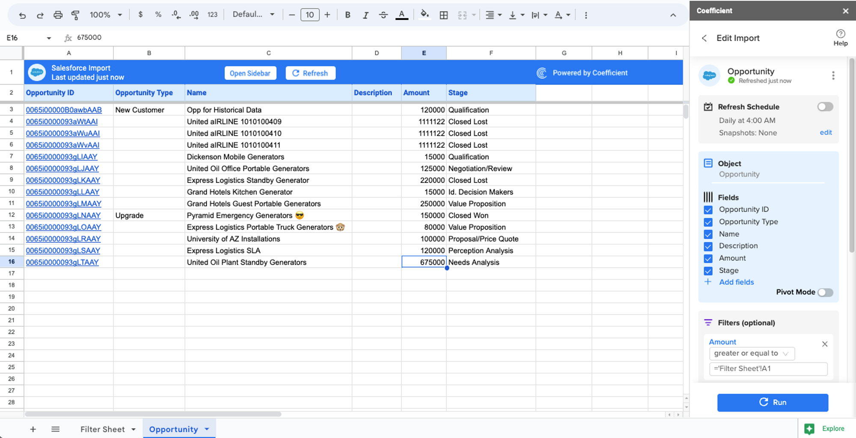Click the undo arrow icon
The width and height of the screenshot is (856, 438).
point(22,15)
